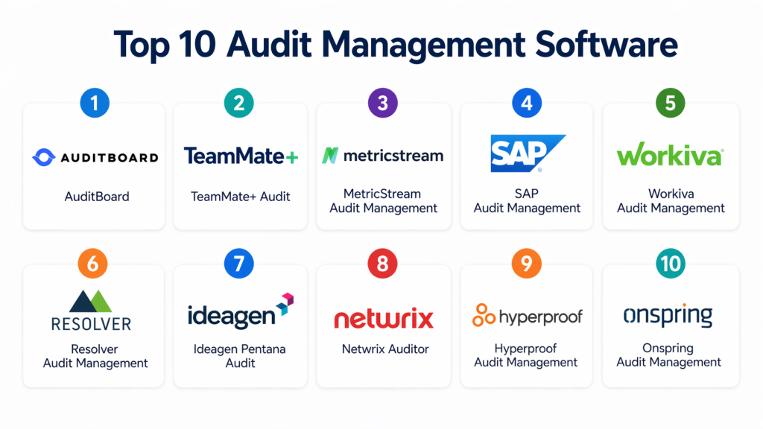The width and height of the screenshot is (763, 429).
Task: Click the green Workiva logo
Action: click(x=670, y=156)
